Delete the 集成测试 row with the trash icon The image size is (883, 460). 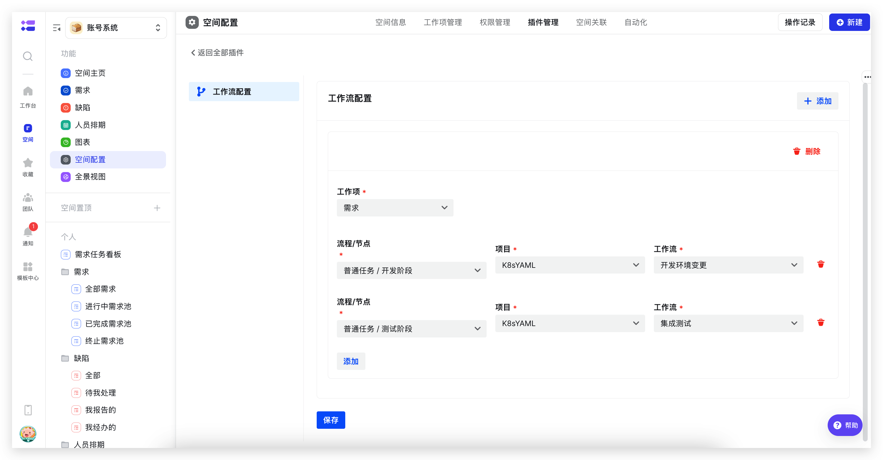[821, 322]
